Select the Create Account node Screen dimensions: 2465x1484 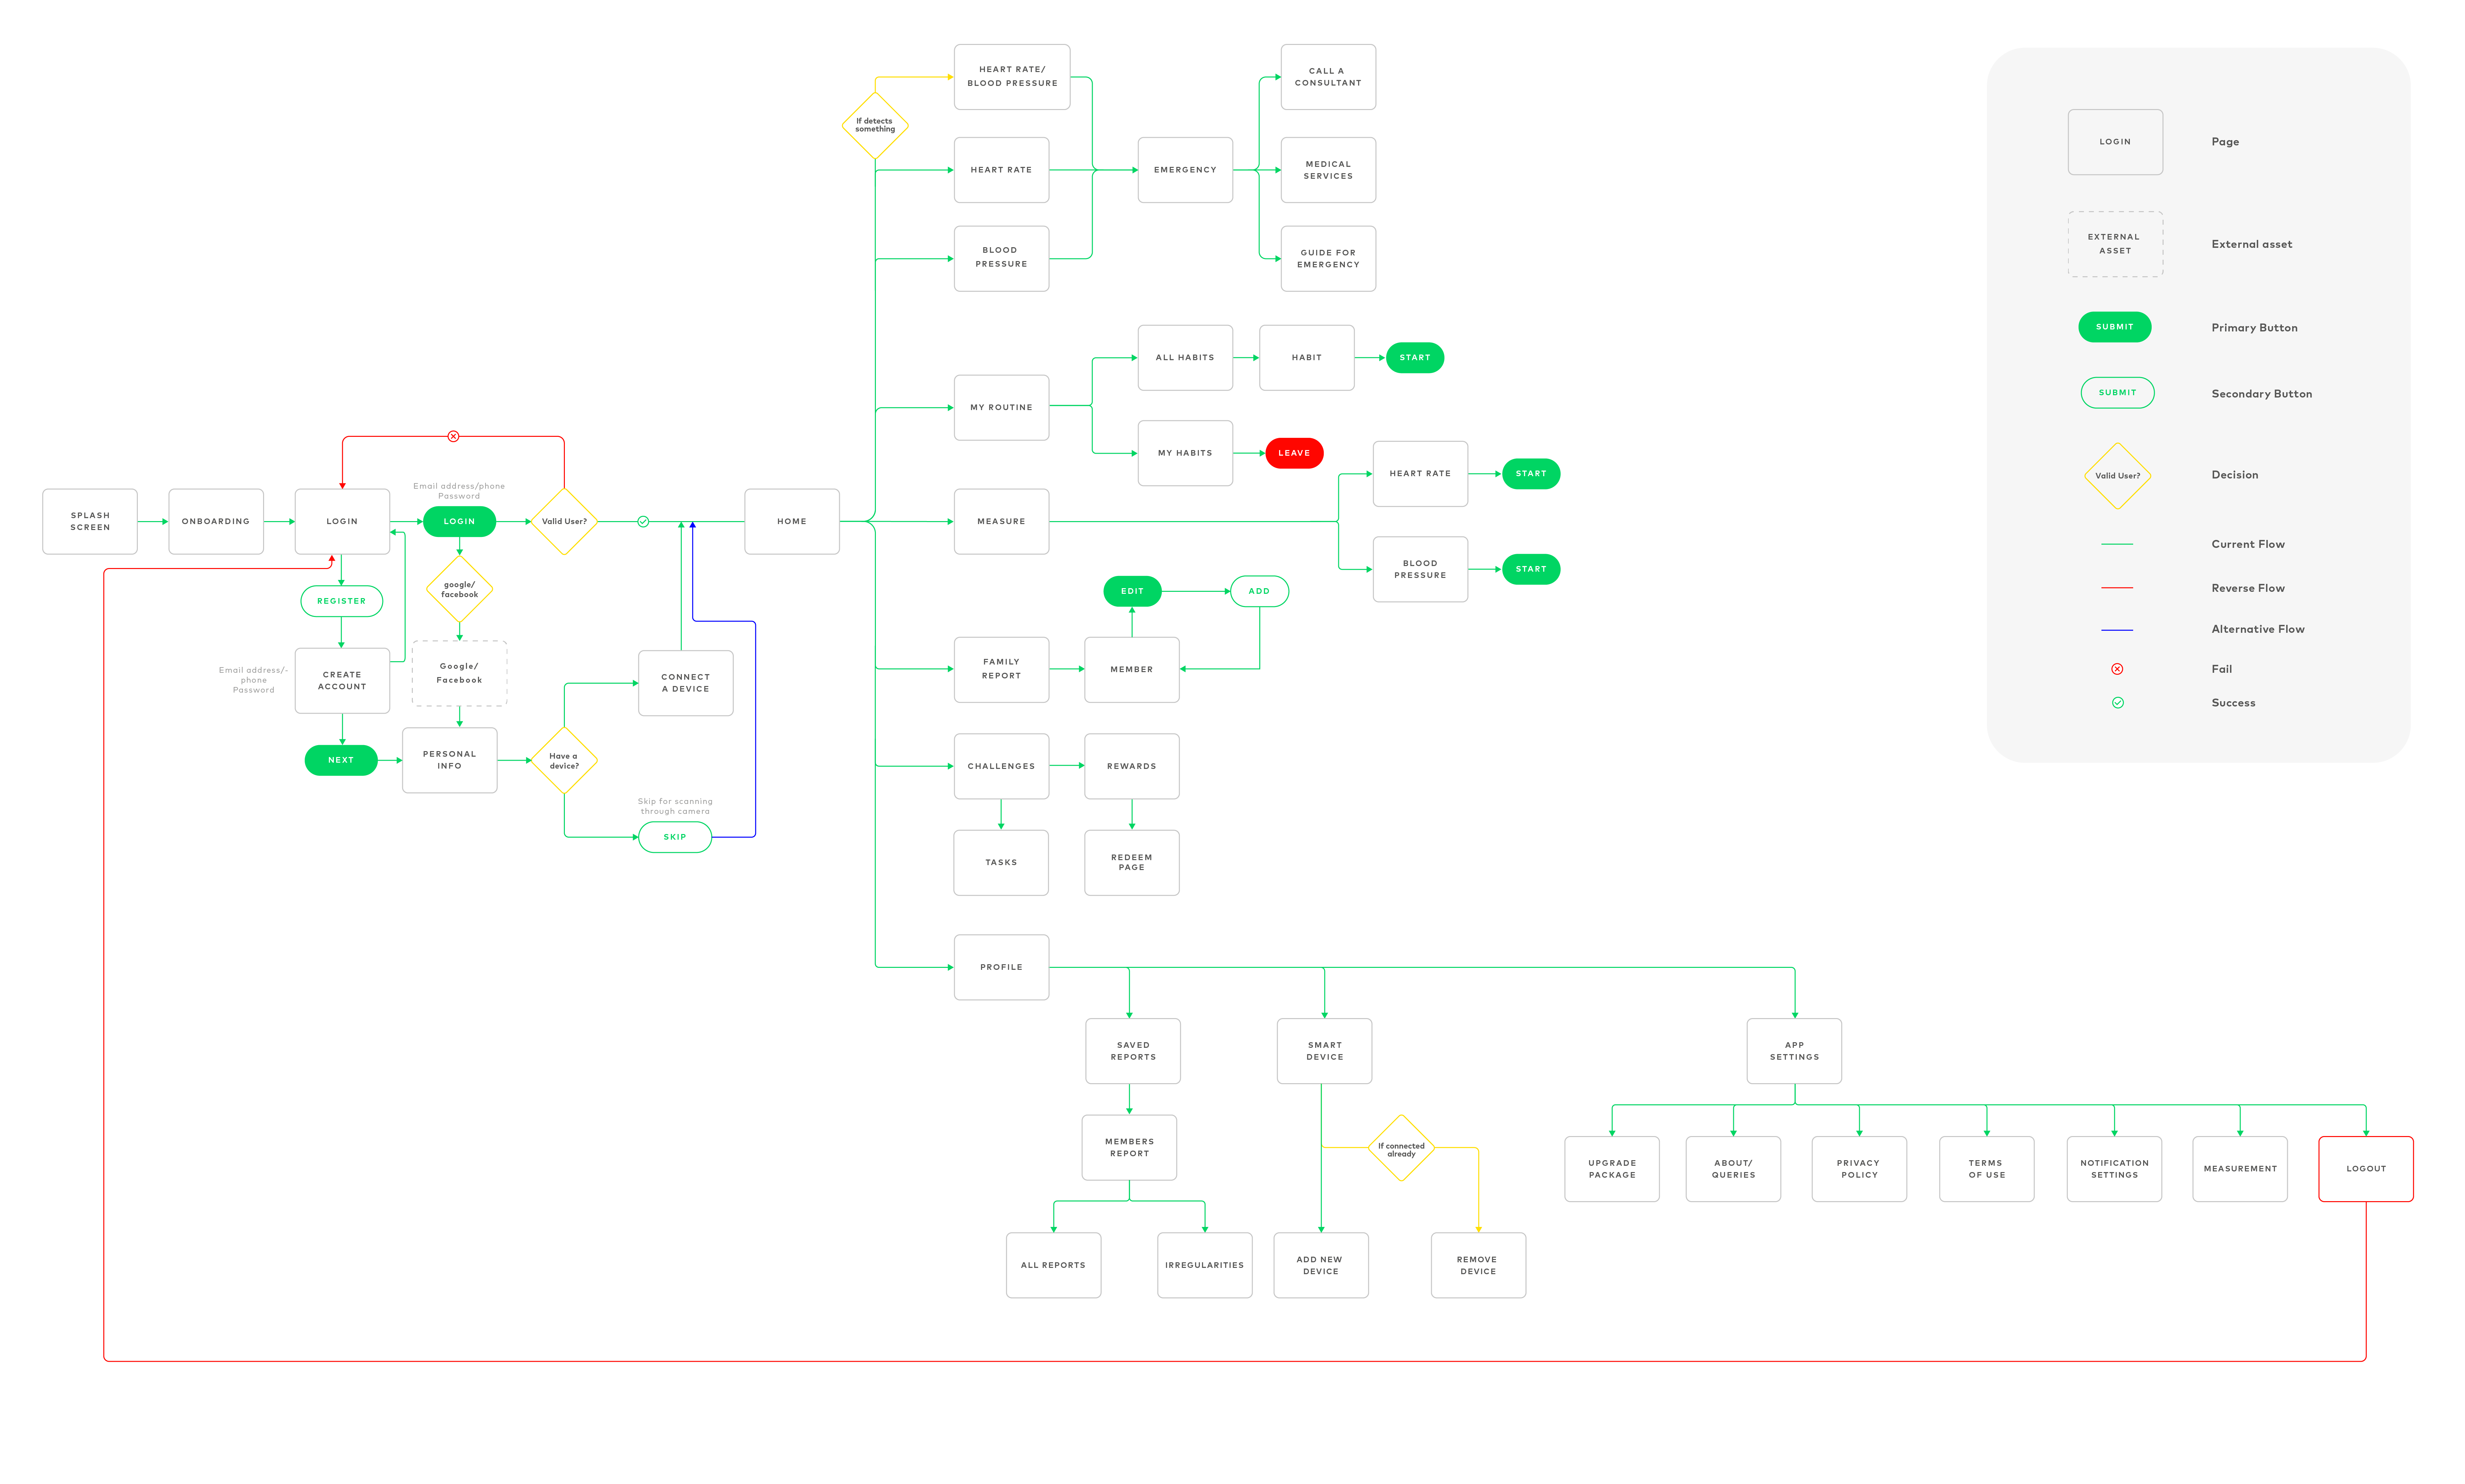pyautogui.click(x=342, y=681)
